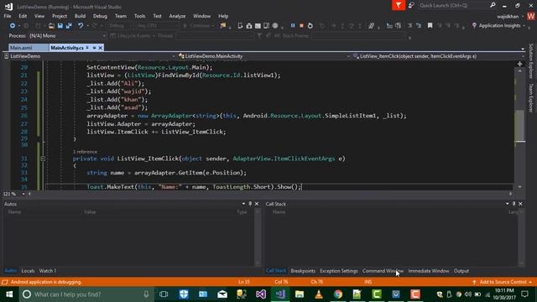
Task: Open the Tools menu
Action: coord(140,16)
